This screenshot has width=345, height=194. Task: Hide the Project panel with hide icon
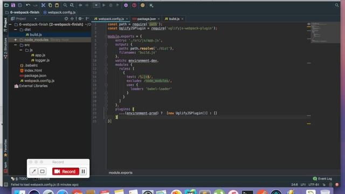pyautogui.click(x=87, y=19)
